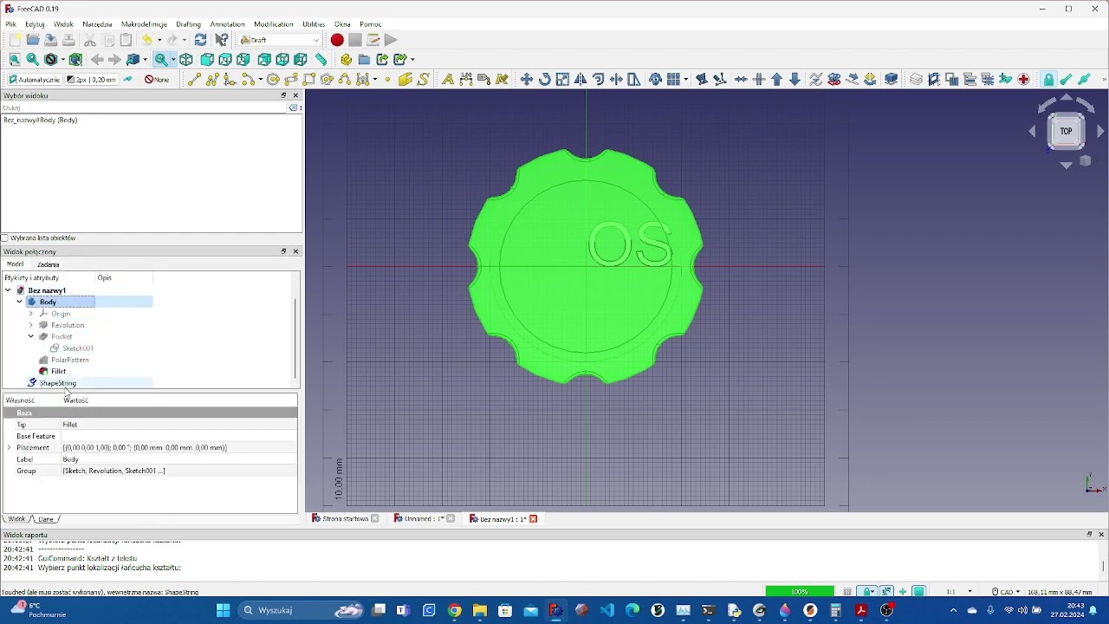1109x624 pixels.
Task: Select the Draft Move tool
Action: coord(526,80)
